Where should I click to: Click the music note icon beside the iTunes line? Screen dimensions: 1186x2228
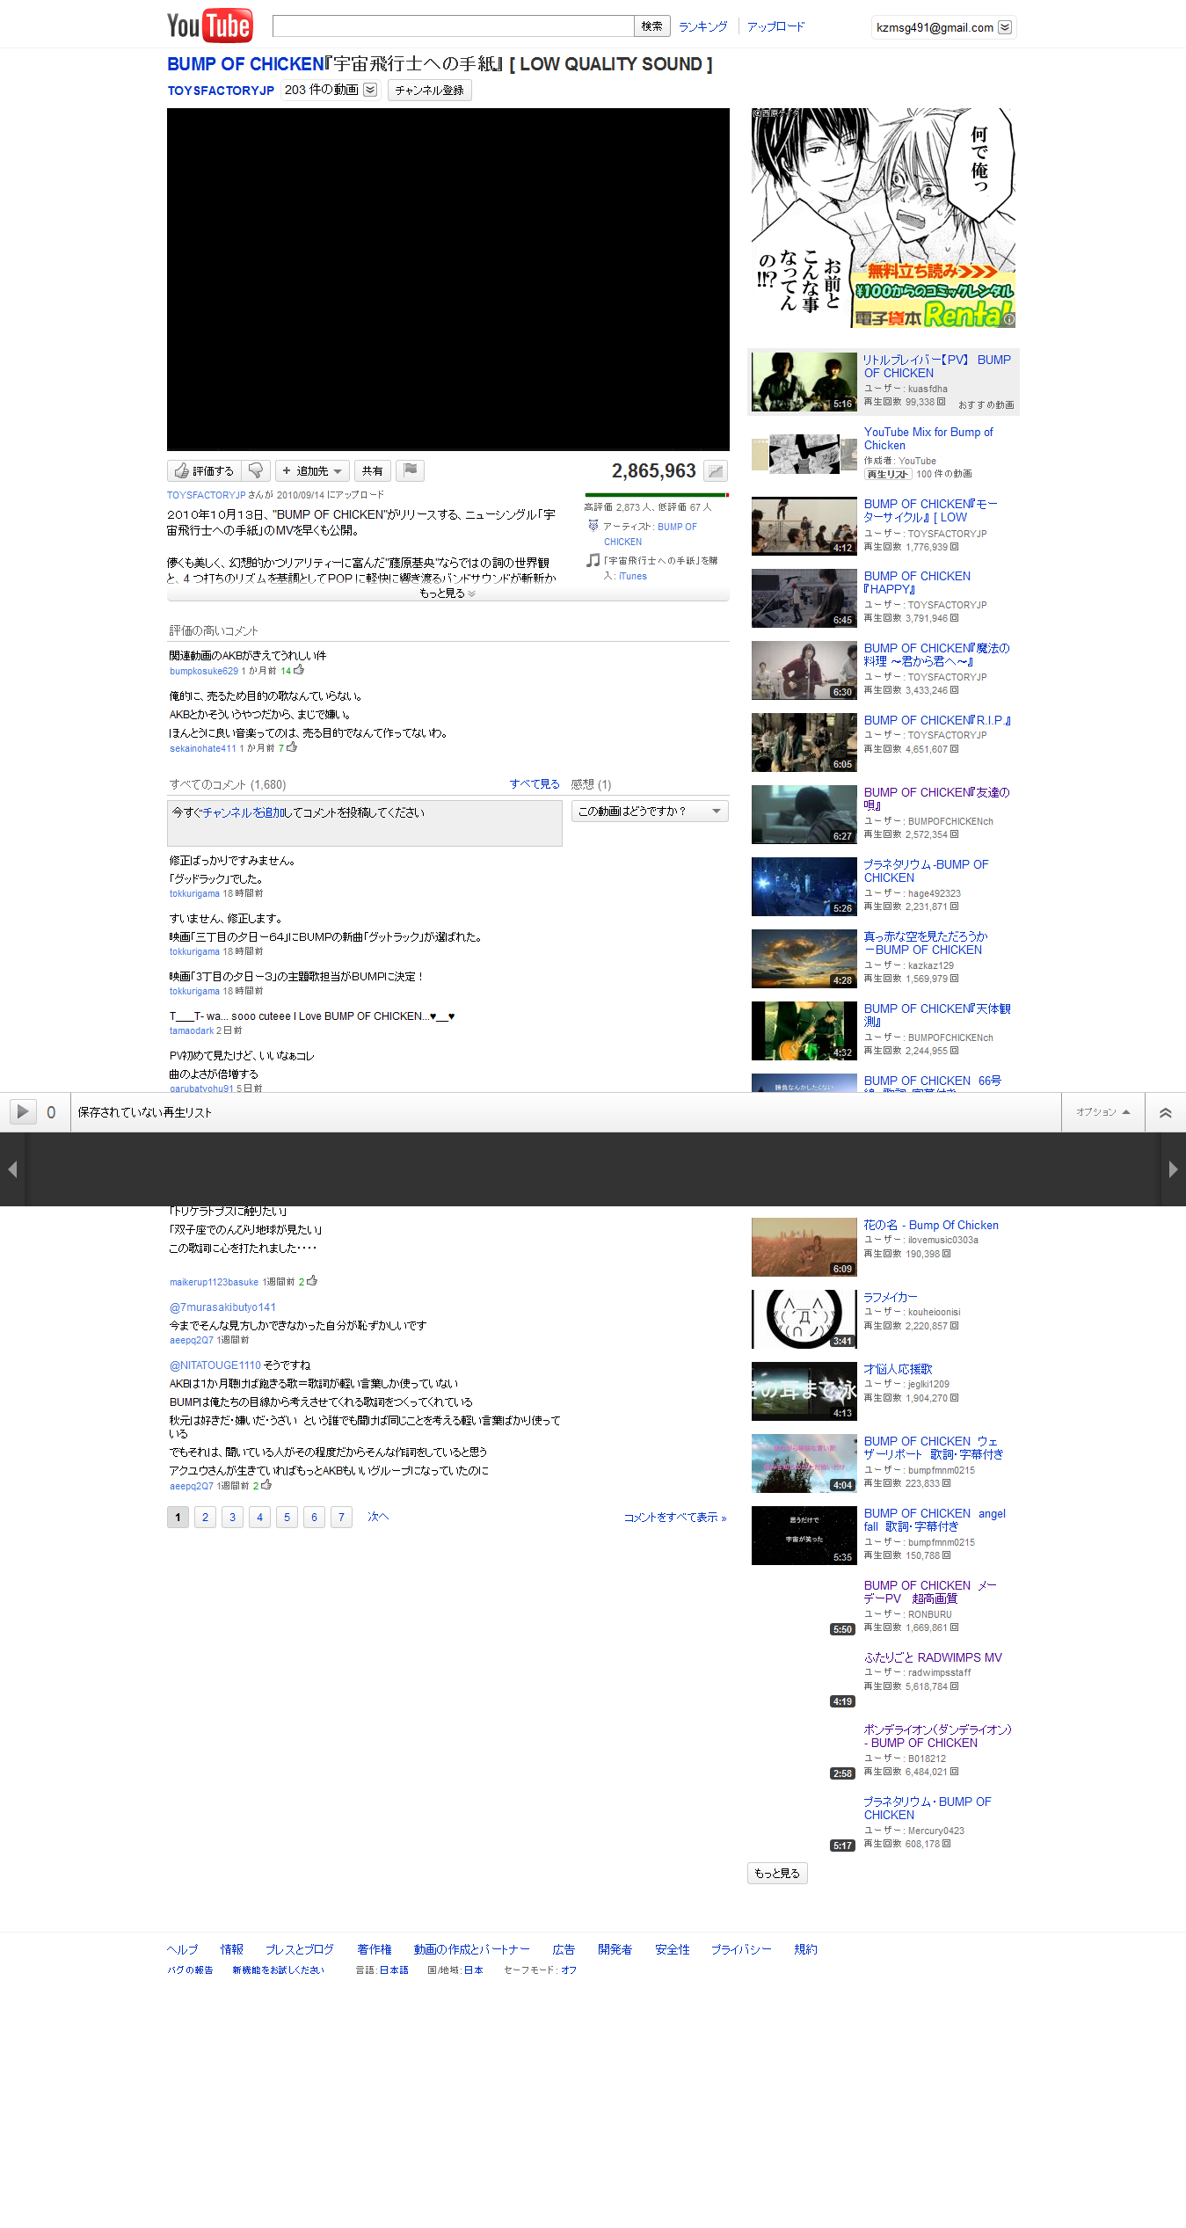593,560
